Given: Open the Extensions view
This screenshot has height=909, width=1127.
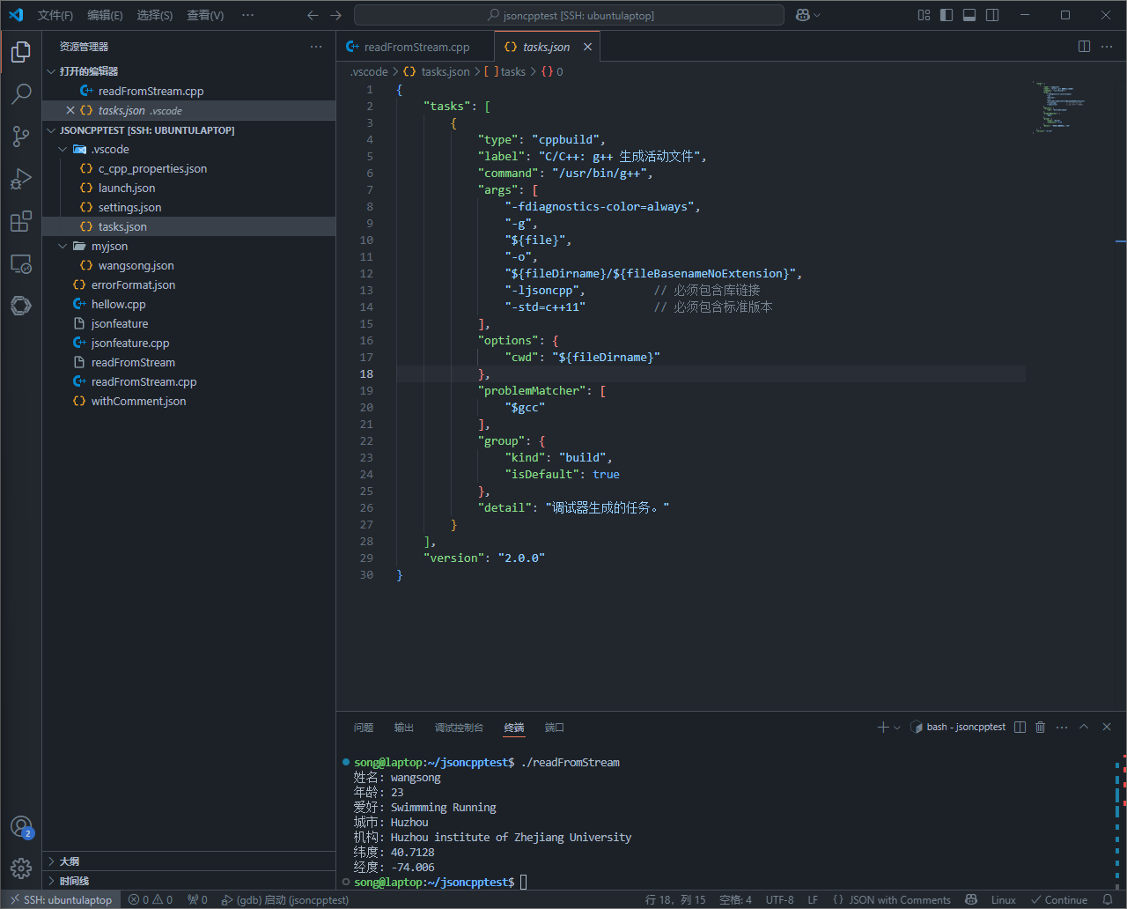Looking at the screenshot, I should point(21,222).
